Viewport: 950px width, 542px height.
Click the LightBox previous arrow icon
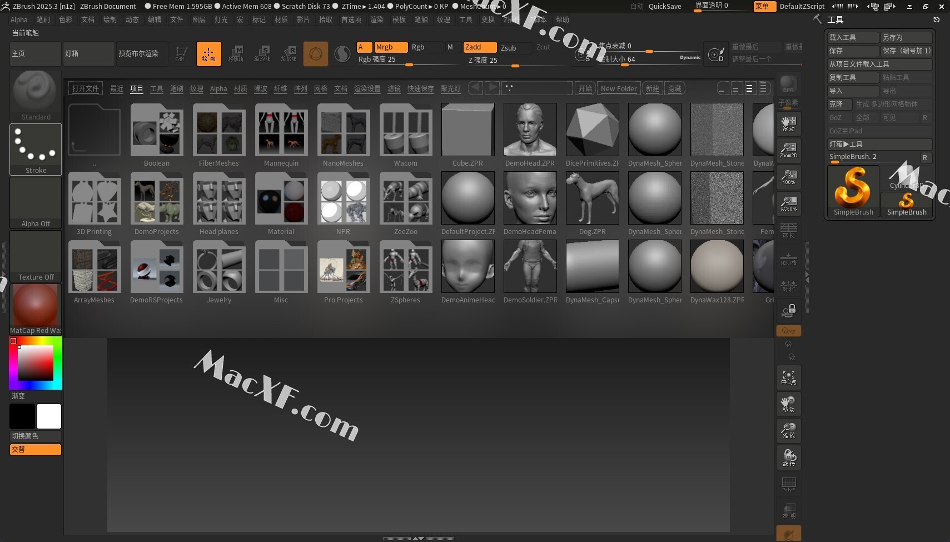click(475, 88)
